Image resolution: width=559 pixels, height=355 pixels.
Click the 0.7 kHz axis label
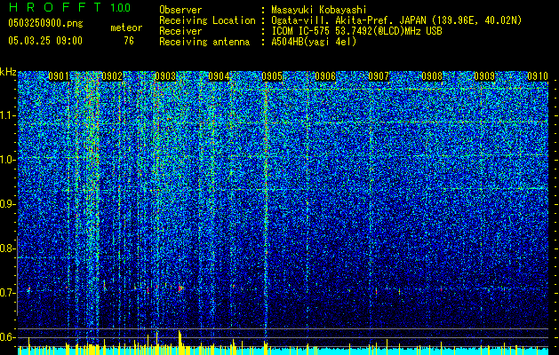[8, 293]
